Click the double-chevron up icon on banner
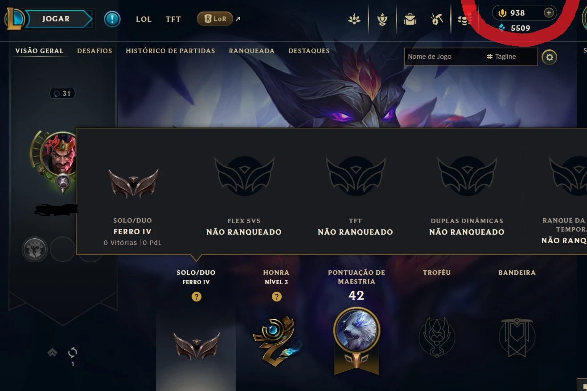 52,353
